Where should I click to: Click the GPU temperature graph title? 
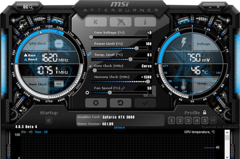pos(199,132)
